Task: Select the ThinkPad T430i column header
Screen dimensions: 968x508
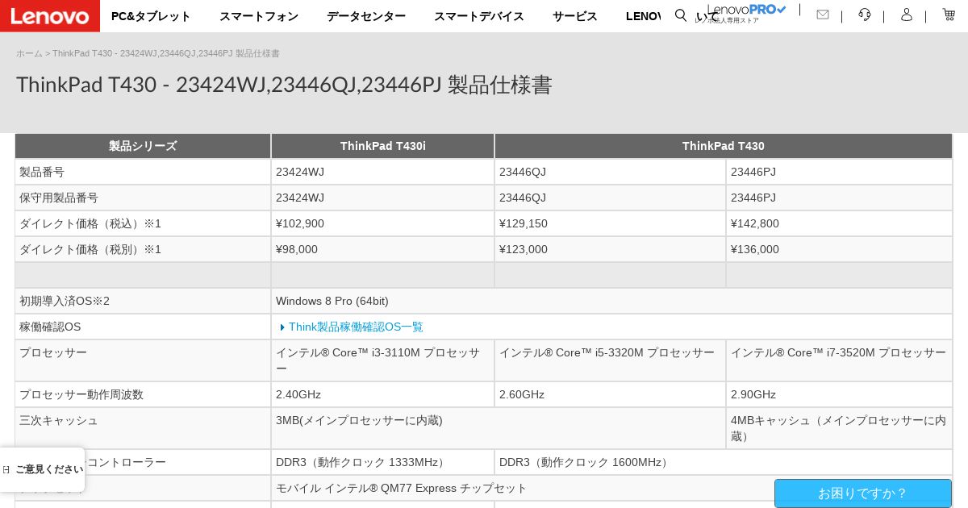Action: click(383, 146)
